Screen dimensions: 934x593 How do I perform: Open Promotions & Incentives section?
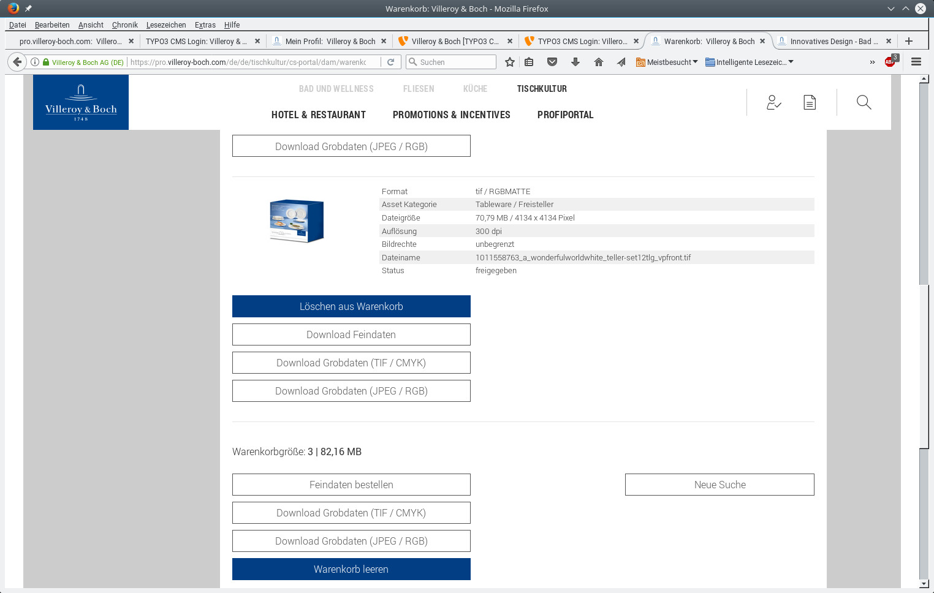(x=452, y=115)
